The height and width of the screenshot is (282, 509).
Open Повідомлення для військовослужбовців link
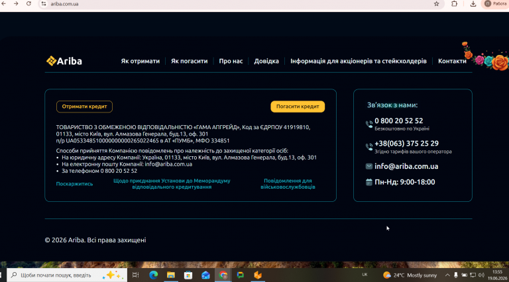(288, 184)
